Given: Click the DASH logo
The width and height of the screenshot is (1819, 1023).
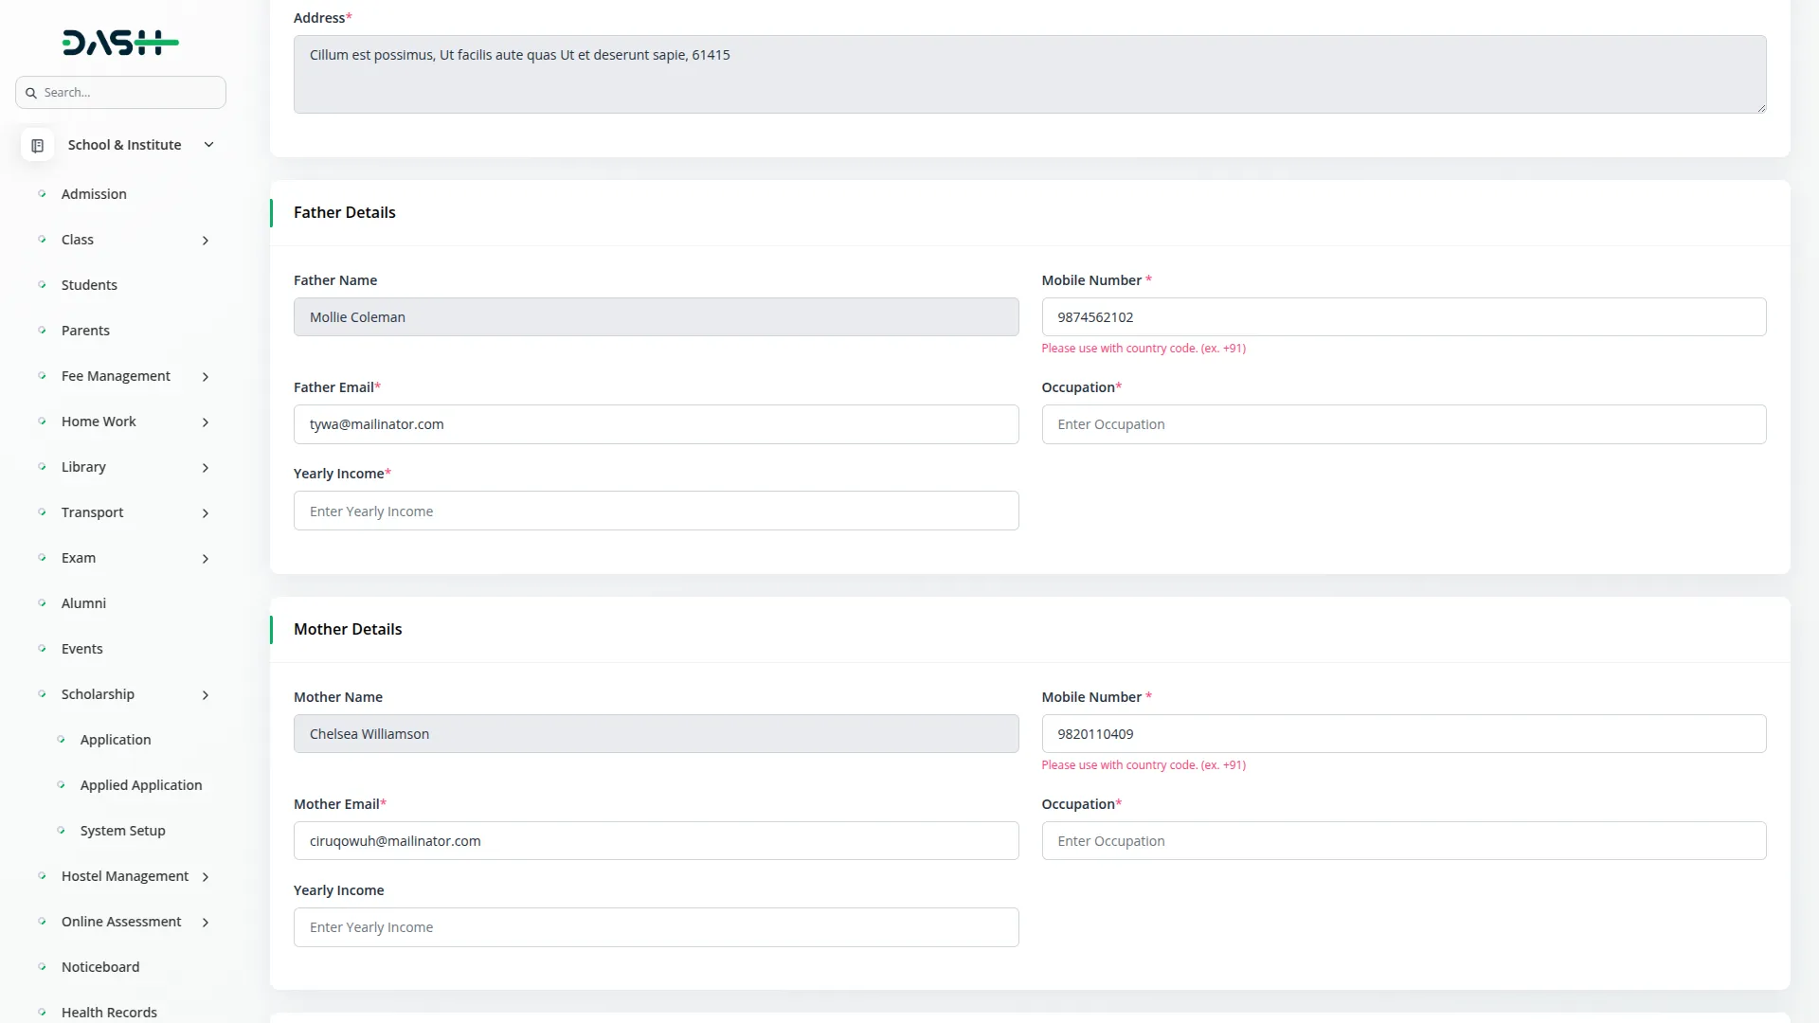Looking at the screenshot, I should point(120,43).
